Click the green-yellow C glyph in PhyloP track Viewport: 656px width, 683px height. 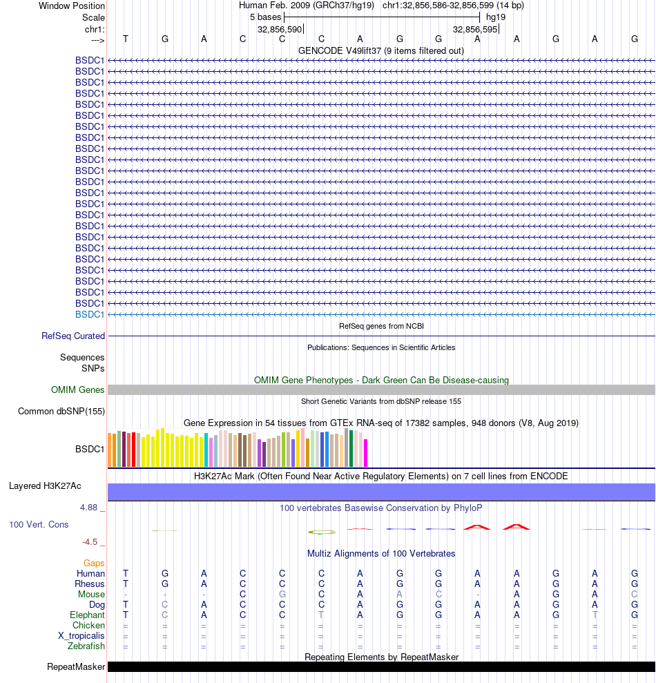pos(322,532)
